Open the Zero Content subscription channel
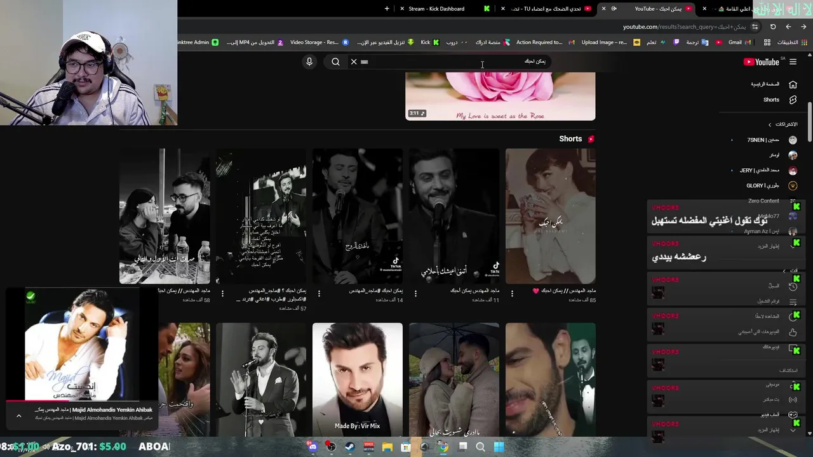The width and height of the screenshot is (813, 457). coord(771,201)
